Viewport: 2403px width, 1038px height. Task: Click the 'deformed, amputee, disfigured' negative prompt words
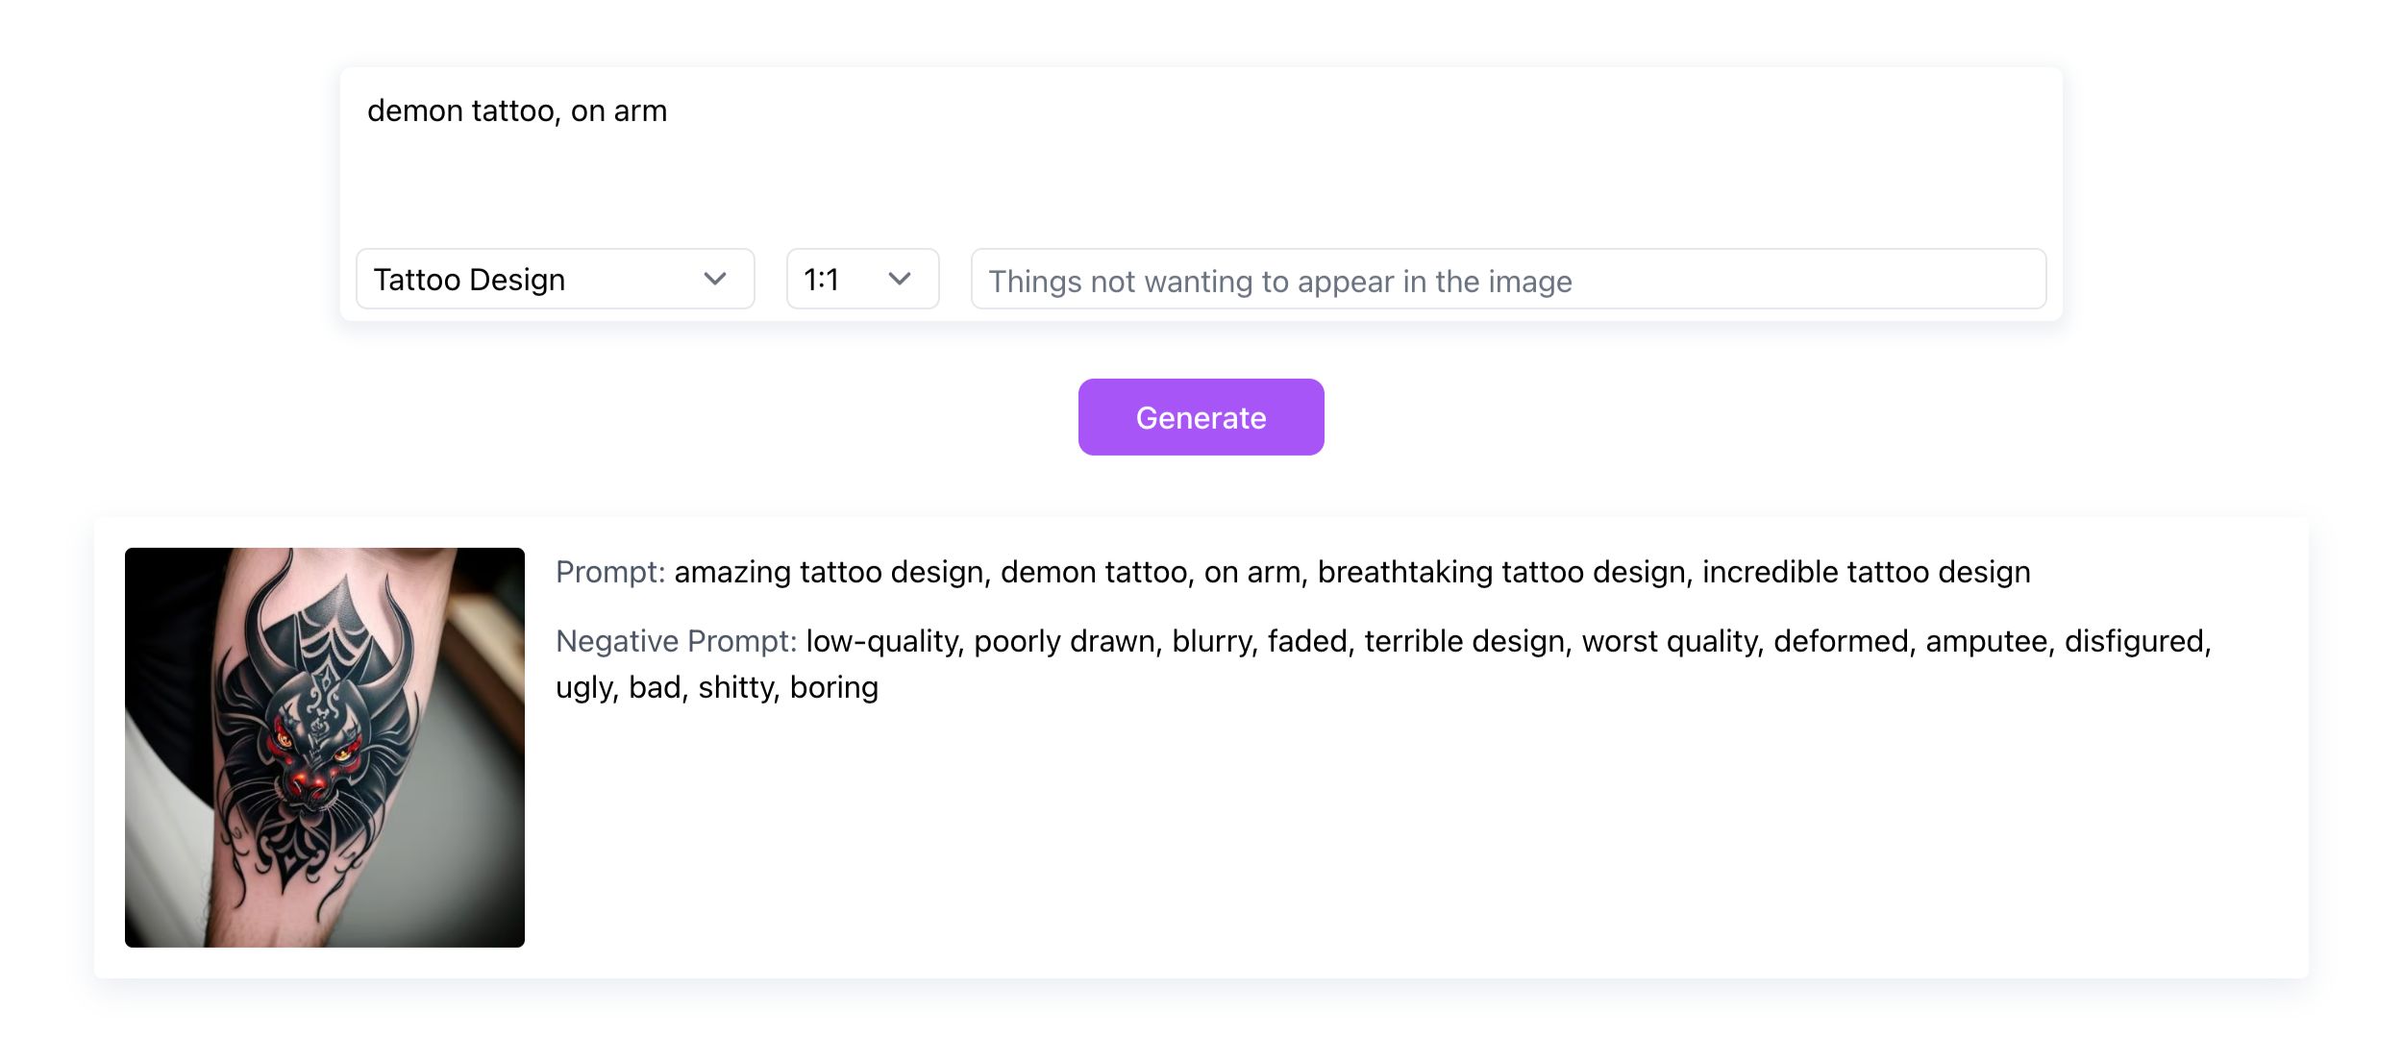(x=1992, y=641)
